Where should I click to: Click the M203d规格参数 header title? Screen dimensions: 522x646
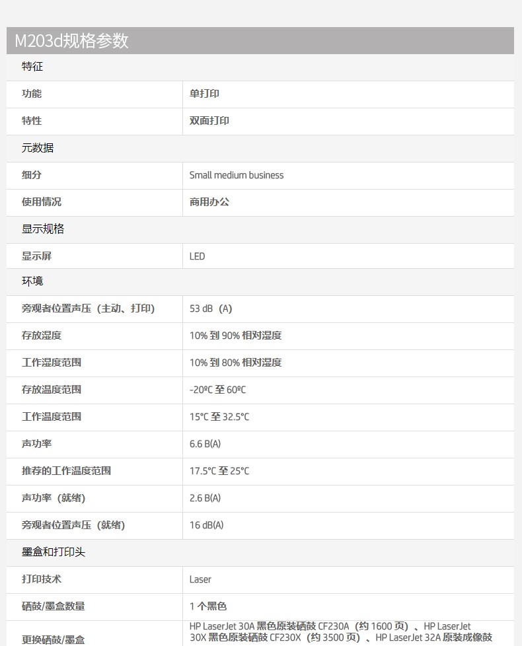(x=71, y=41)
